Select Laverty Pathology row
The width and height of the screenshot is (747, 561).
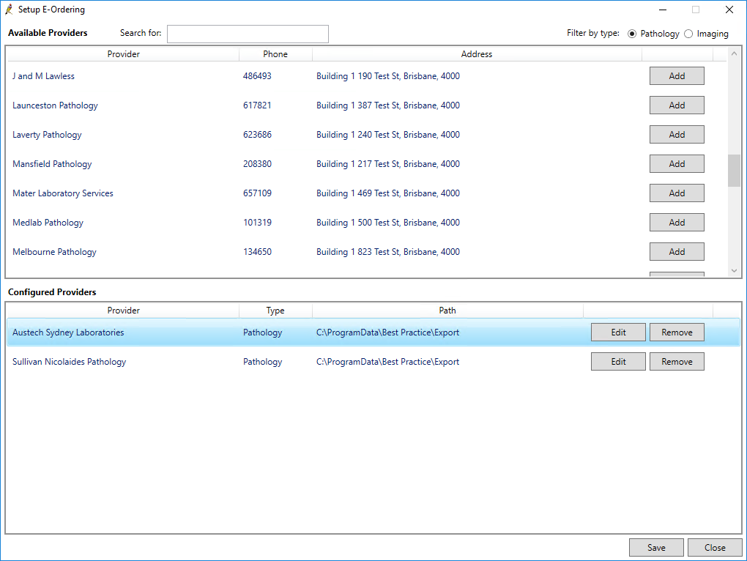pos(367,135)
